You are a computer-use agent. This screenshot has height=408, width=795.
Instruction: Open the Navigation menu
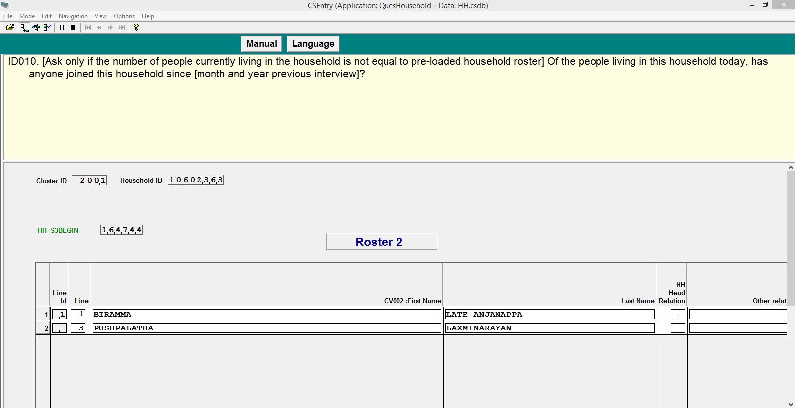pos(73,16)
